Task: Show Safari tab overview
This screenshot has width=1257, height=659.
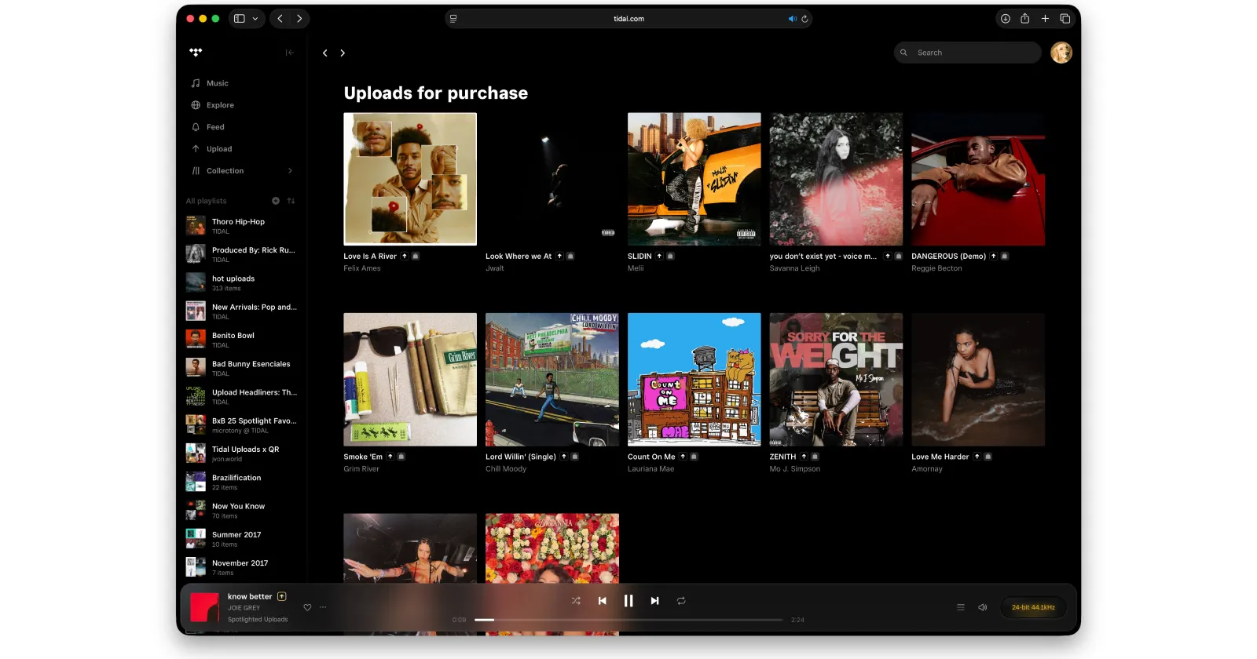Action: point(1065,19)
